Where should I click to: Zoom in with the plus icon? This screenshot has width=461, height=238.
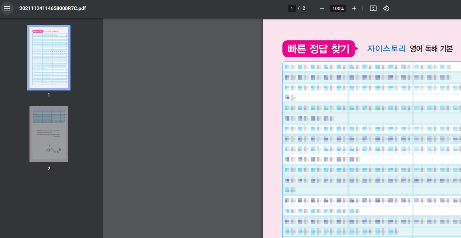(x=354, y=8)
